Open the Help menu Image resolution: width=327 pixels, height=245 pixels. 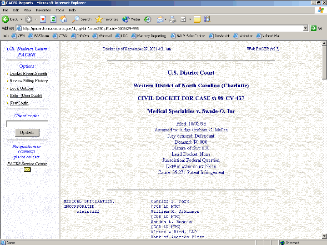[72, 10]
